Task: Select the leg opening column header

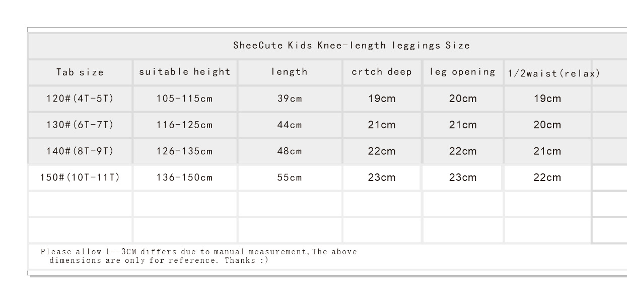Action: pyautogui.click(x=462, y=72)
